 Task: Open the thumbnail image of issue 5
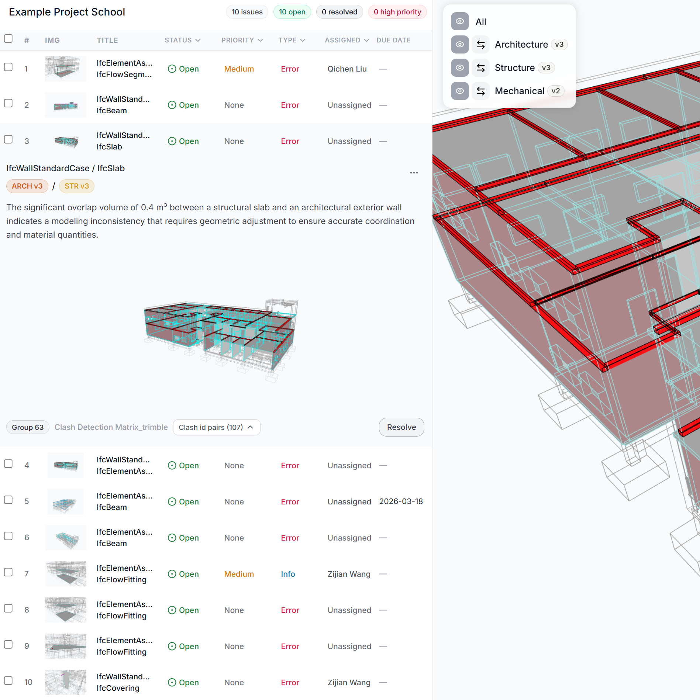coord(65,501)
